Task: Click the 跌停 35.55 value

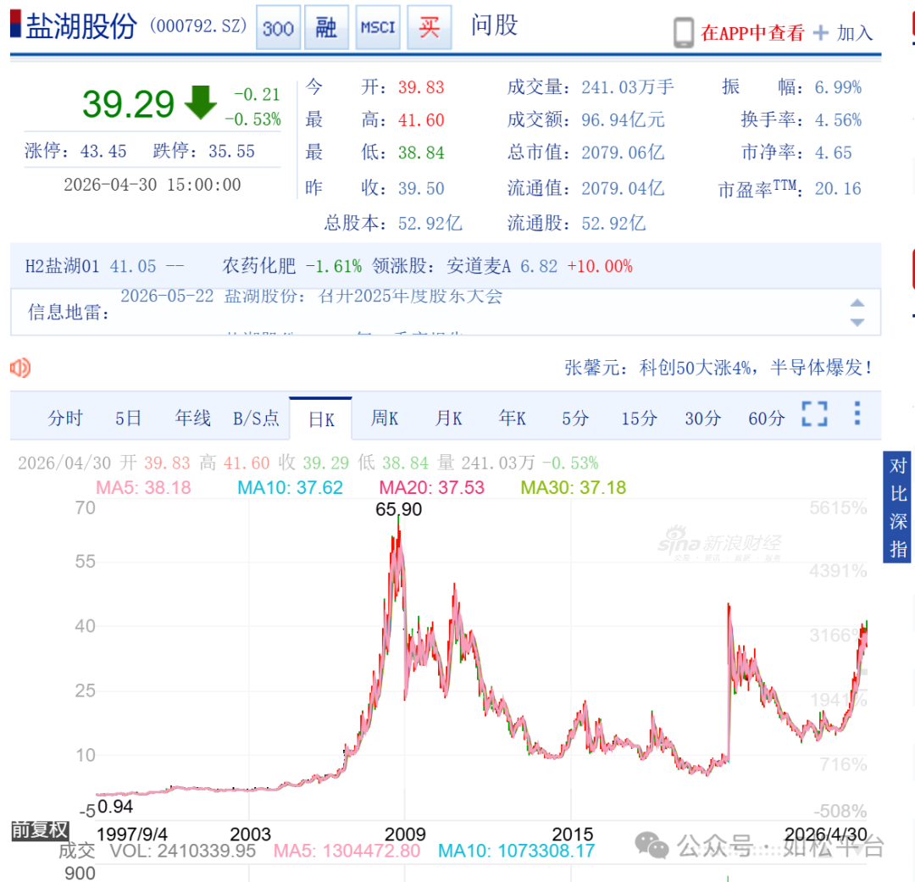Action: (231, 151)
